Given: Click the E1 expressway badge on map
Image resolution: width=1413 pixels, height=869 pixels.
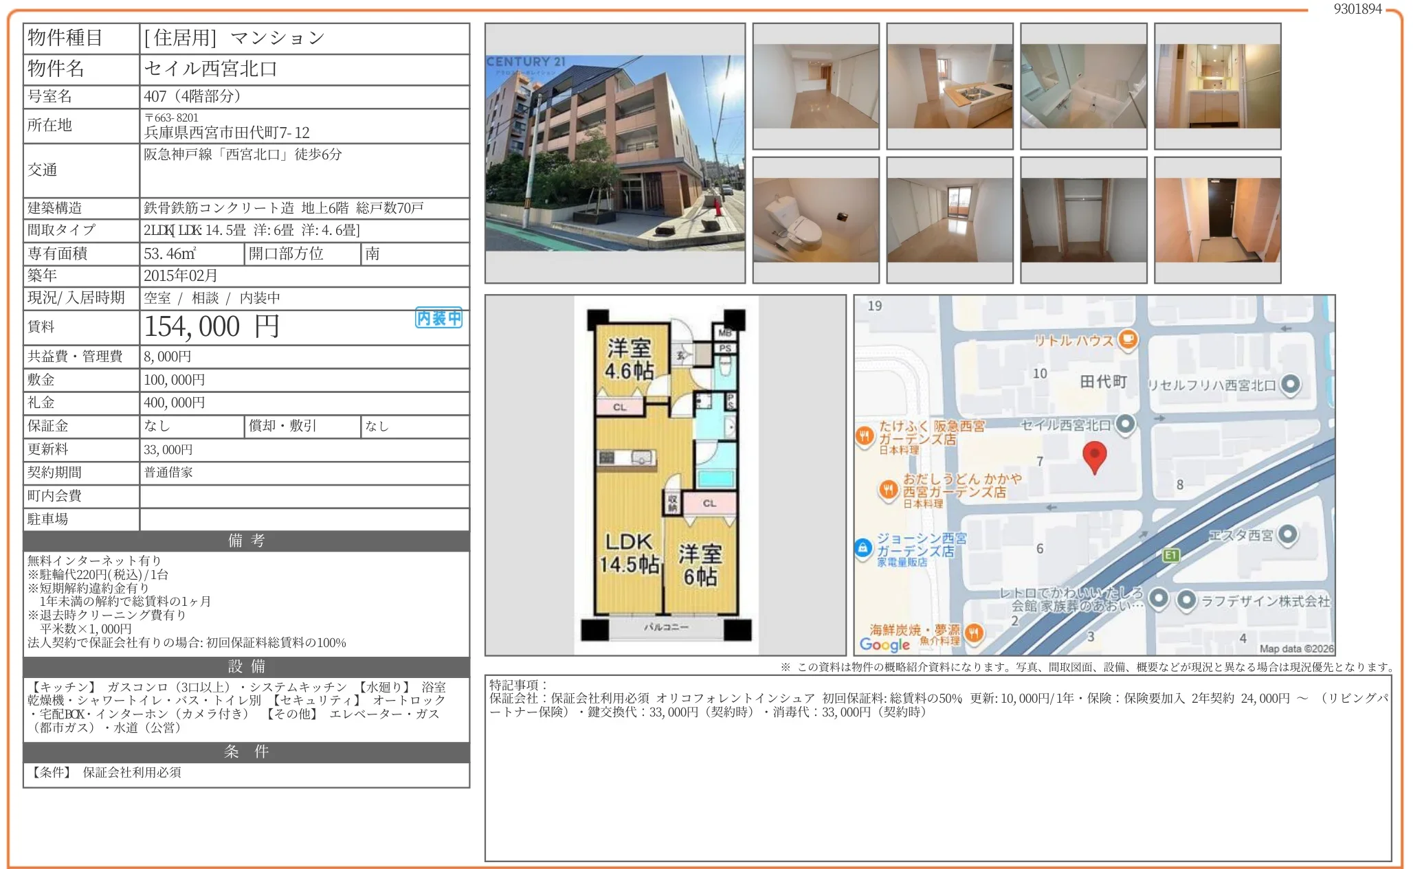Looking at the screenshot, I should (x=1171, y=555).
